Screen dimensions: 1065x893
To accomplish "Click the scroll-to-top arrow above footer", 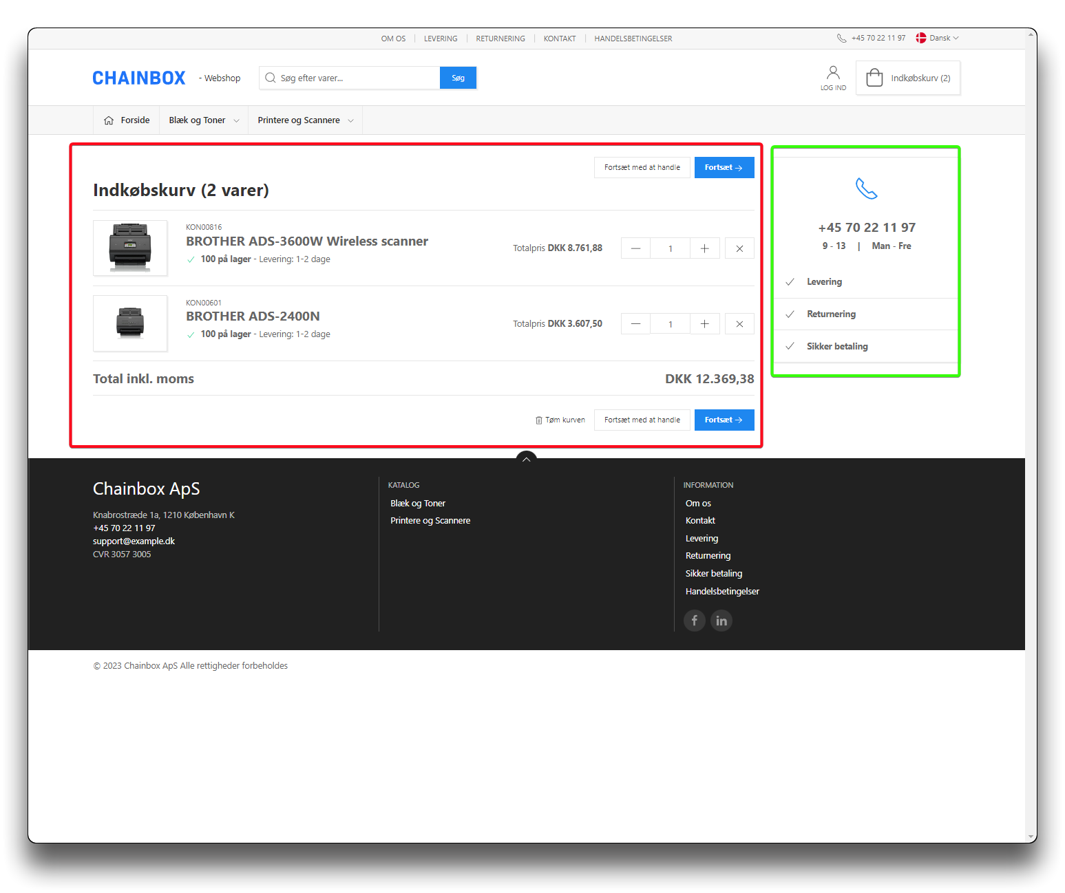I will pos(526,459).
